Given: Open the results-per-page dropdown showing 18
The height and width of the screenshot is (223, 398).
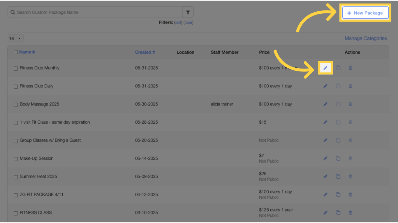Looking at the screenshot, I should 15,38.
